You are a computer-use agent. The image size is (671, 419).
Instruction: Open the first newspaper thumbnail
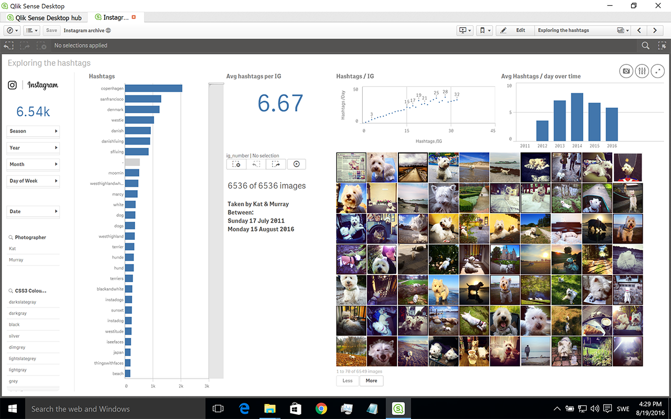click(x=351, y=168)
